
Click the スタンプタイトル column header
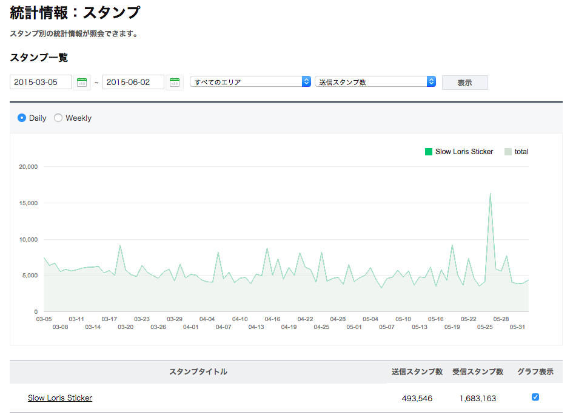click(x=198, y=371)
